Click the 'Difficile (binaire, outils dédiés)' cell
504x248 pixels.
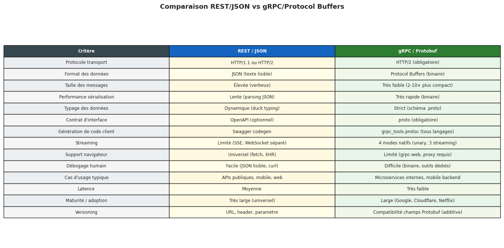(x=417, y=166)
